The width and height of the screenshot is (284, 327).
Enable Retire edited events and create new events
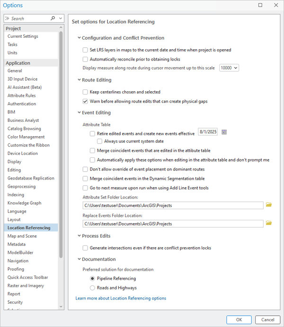coord(92,133)
